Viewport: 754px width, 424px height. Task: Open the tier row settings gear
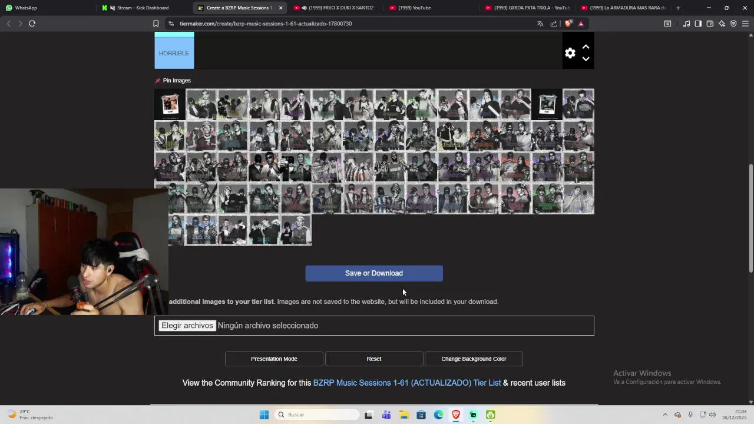pos(570,53)
